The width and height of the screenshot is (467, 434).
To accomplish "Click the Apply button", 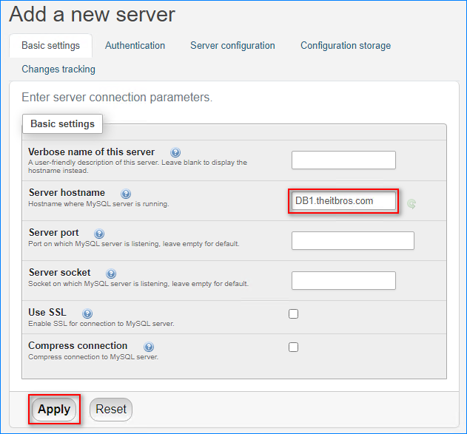I will coord(54,410).
